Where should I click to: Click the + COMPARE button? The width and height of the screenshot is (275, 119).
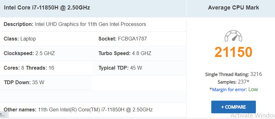pyautogui.click(x=234, y=107)
